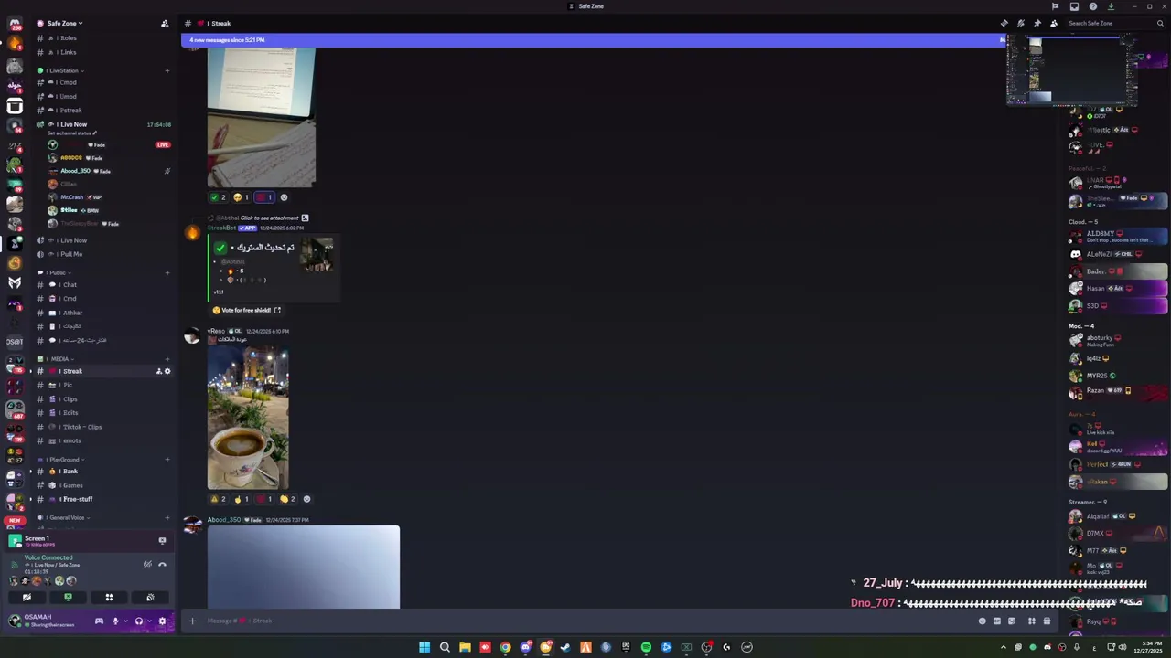This screenshot has height=658, width=1171.
Task: Toggle the member list icon
Action: click(x=1053, y=23)
